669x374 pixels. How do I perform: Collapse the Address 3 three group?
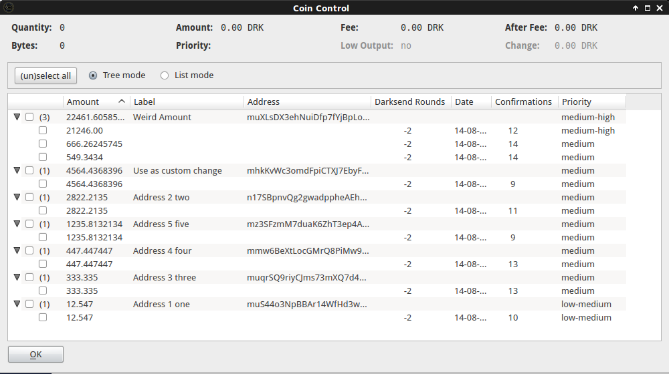[17, 277]
